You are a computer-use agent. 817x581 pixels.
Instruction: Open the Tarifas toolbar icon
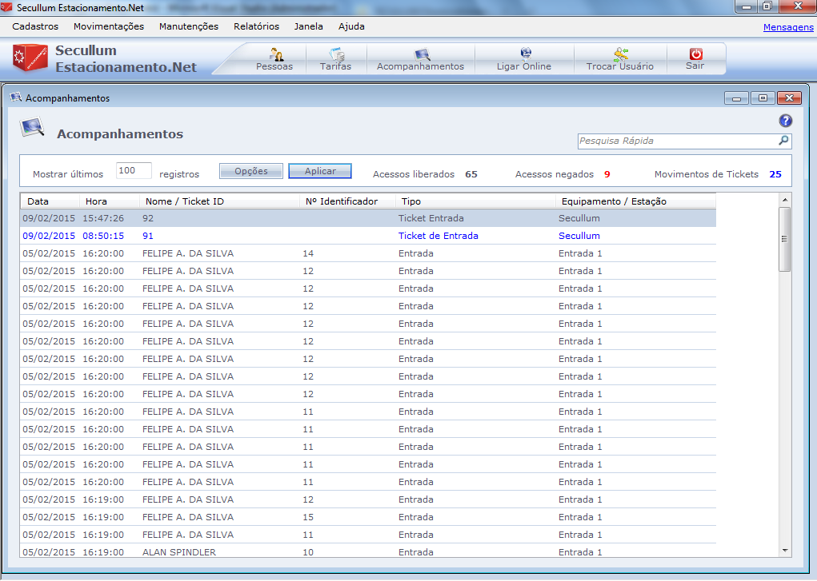337,54
